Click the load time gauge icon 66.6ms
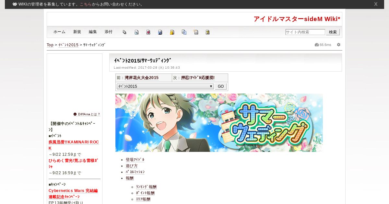The width and height of the screenshot is (389, 204). (317, 45)
